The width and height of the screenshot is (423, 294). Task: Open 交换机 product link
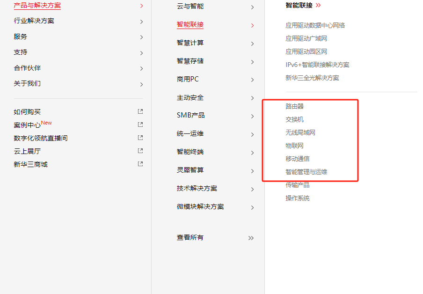tap(295, 119)
